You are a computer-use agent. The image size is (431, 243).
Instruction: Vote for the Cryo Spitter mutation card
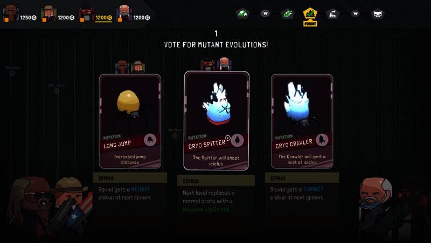217,120
